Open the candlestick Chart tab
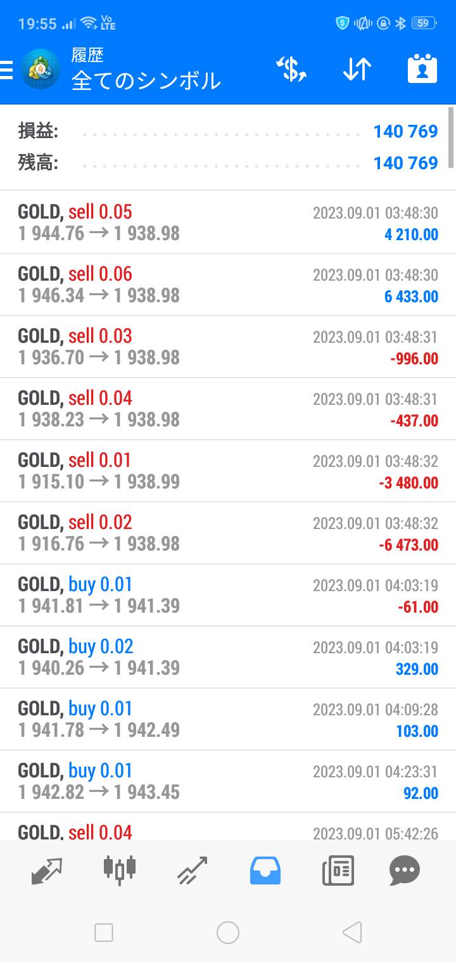The height and width of the screenshot is (963, 456). (120, 869)
